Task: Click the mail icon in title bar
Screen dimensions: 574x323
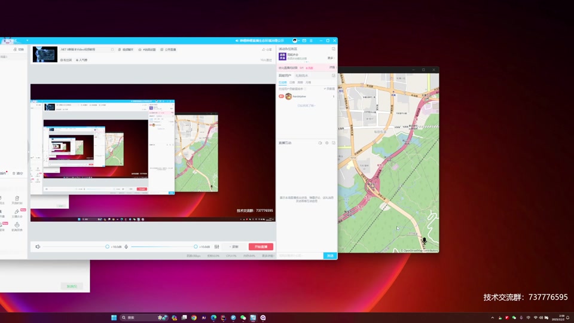Action: pyautogui.click(x=304, y=41)
